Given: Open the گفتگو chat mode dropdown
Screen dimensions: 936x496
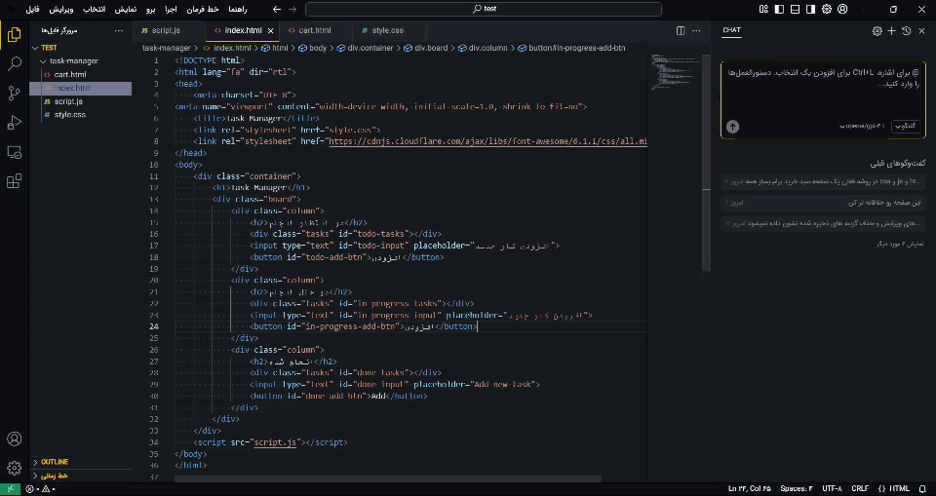Looking at the screenshot, I should tap(905, 127).
